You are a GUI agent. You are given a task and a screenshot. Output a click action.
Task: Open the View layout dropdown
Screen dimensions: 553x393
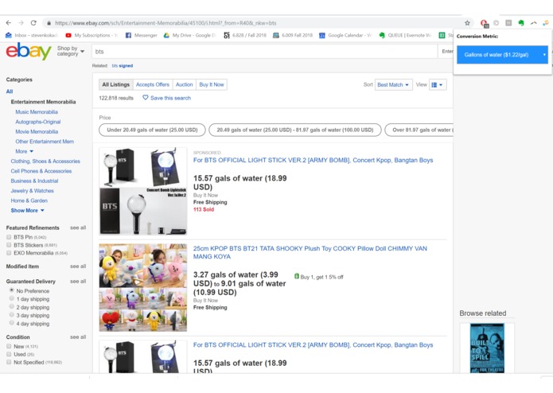pyautogui.click(x=438, y=84)
